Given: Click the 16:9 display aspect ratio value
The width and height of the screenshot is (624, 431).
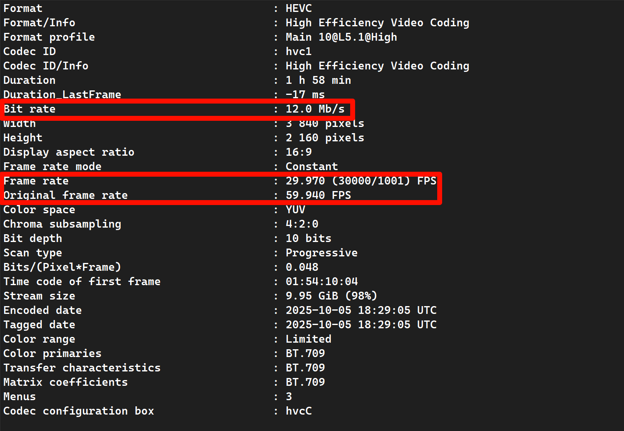Looking at the screenshot, I should click(x=298, y=152).
